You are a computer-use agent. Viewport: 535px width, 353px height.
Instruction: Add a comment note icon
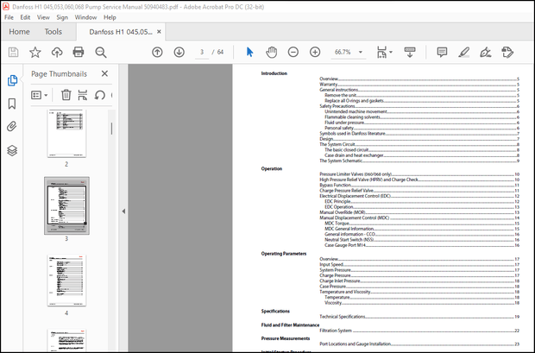(442, 53)
